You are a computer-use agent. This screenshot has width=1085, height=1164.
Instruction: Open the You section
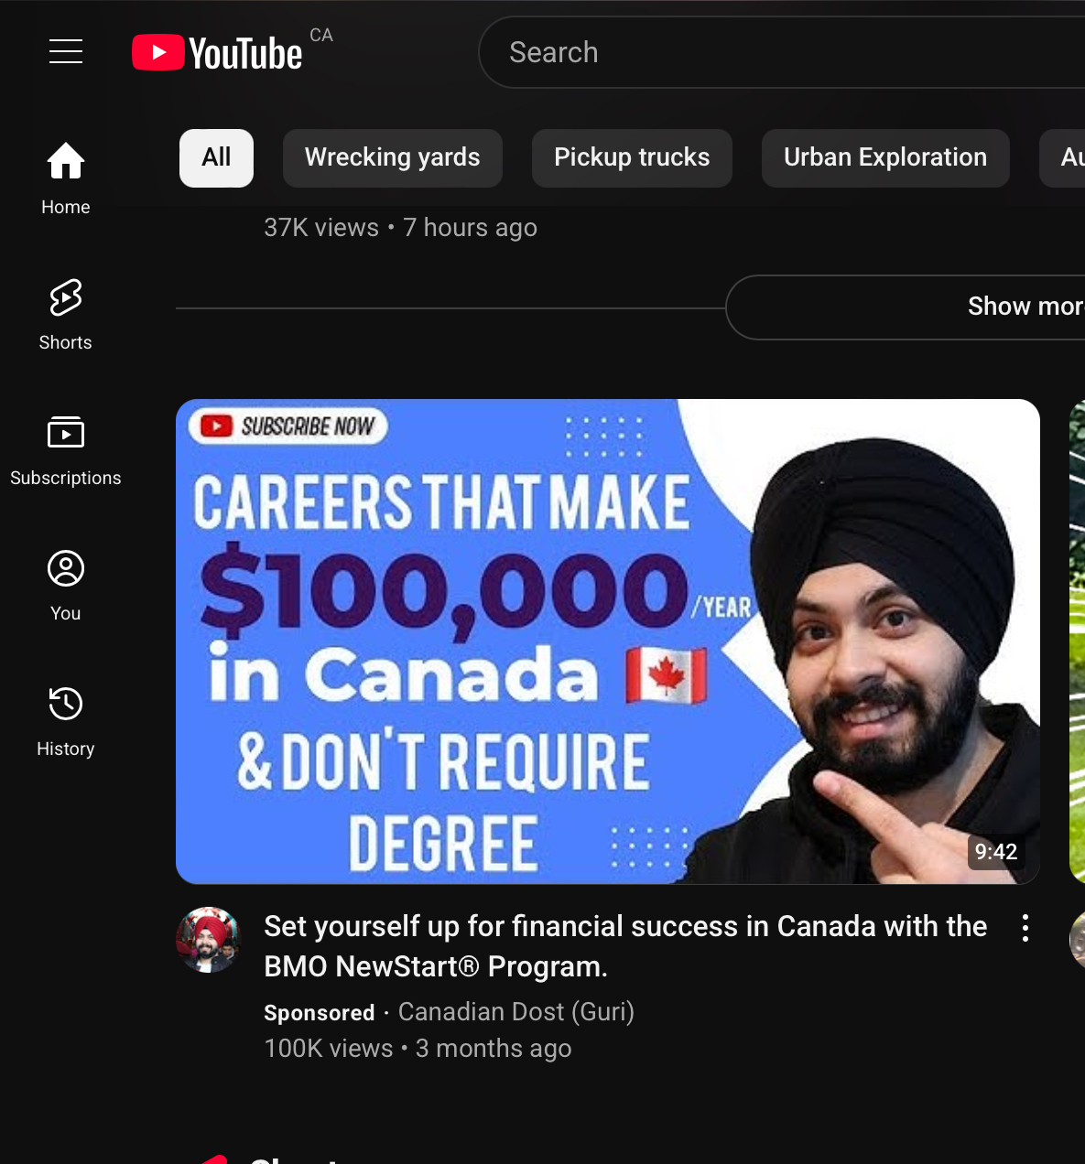click(66, 586)
